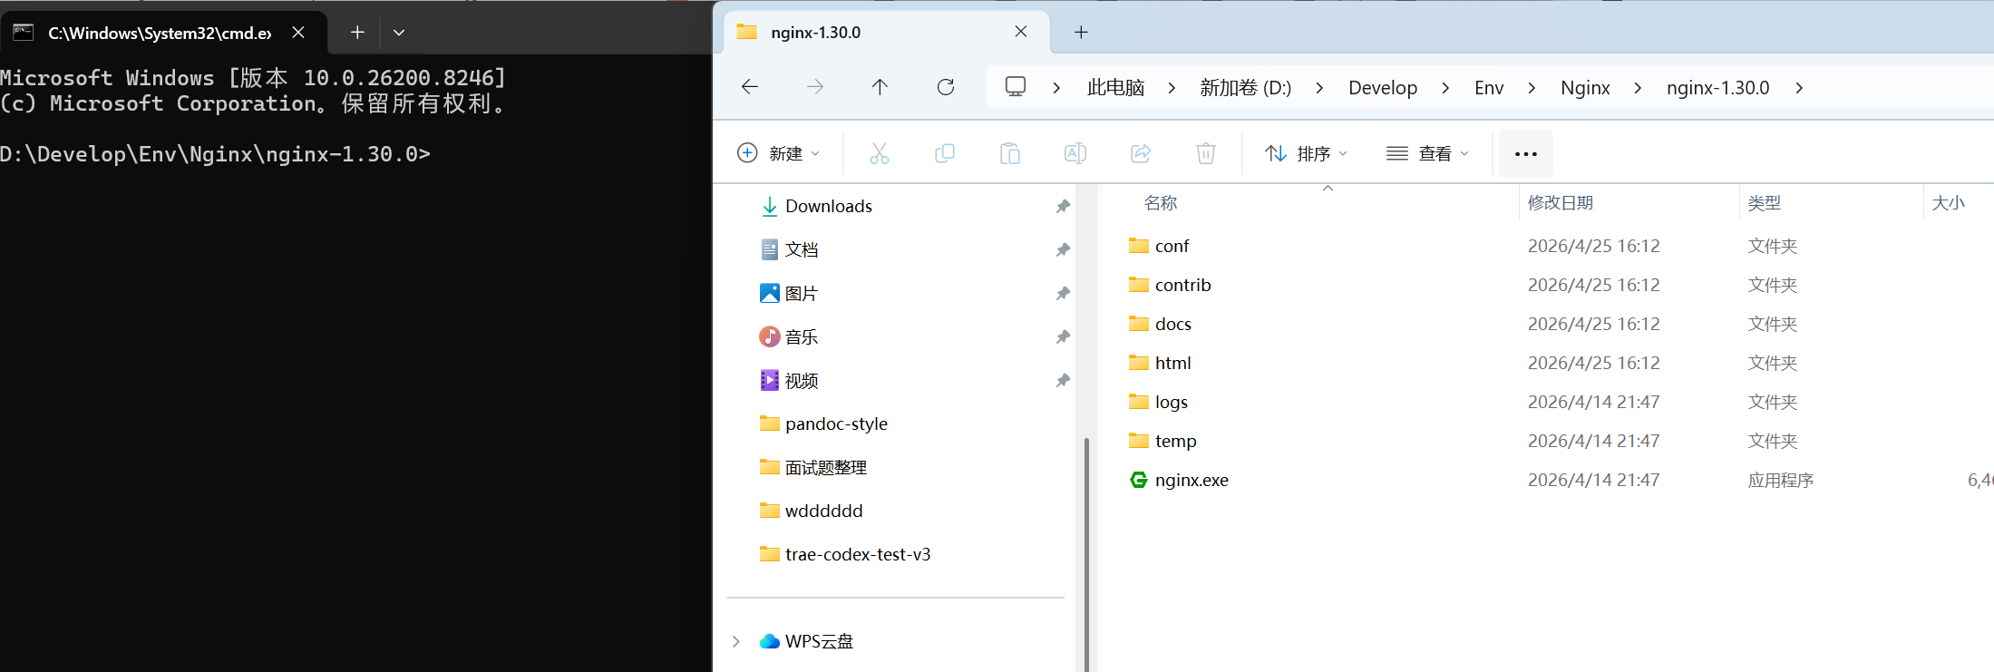
Task: Click nginx-1.30.0 in the breadcrumb path
Action: (x=1717, y=87)
